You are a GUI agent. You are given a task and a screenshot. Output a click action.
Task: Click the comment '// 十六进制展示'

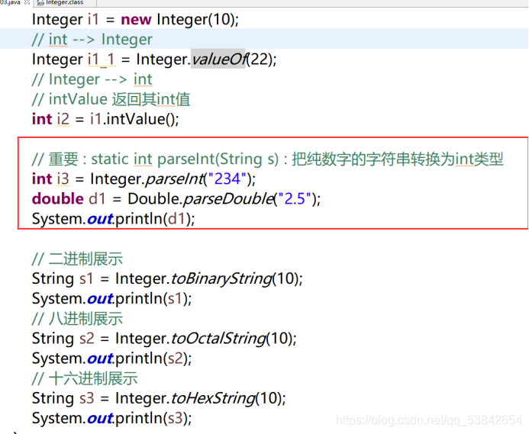(x=85, y=378)
